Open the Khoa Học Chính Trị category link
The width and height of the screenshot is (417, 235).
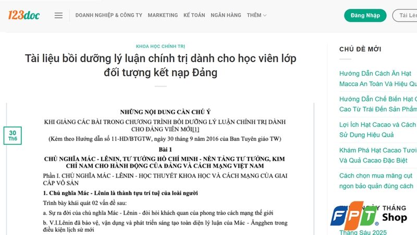coord(161,46)
